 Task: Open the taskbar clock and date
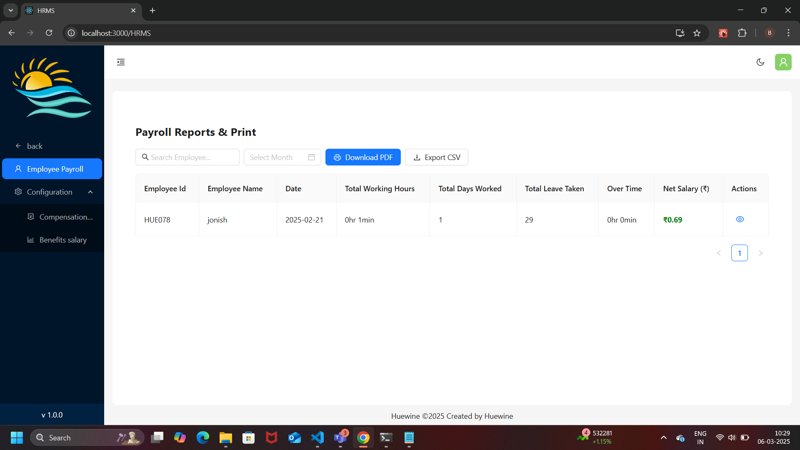[x=774, y=437]
